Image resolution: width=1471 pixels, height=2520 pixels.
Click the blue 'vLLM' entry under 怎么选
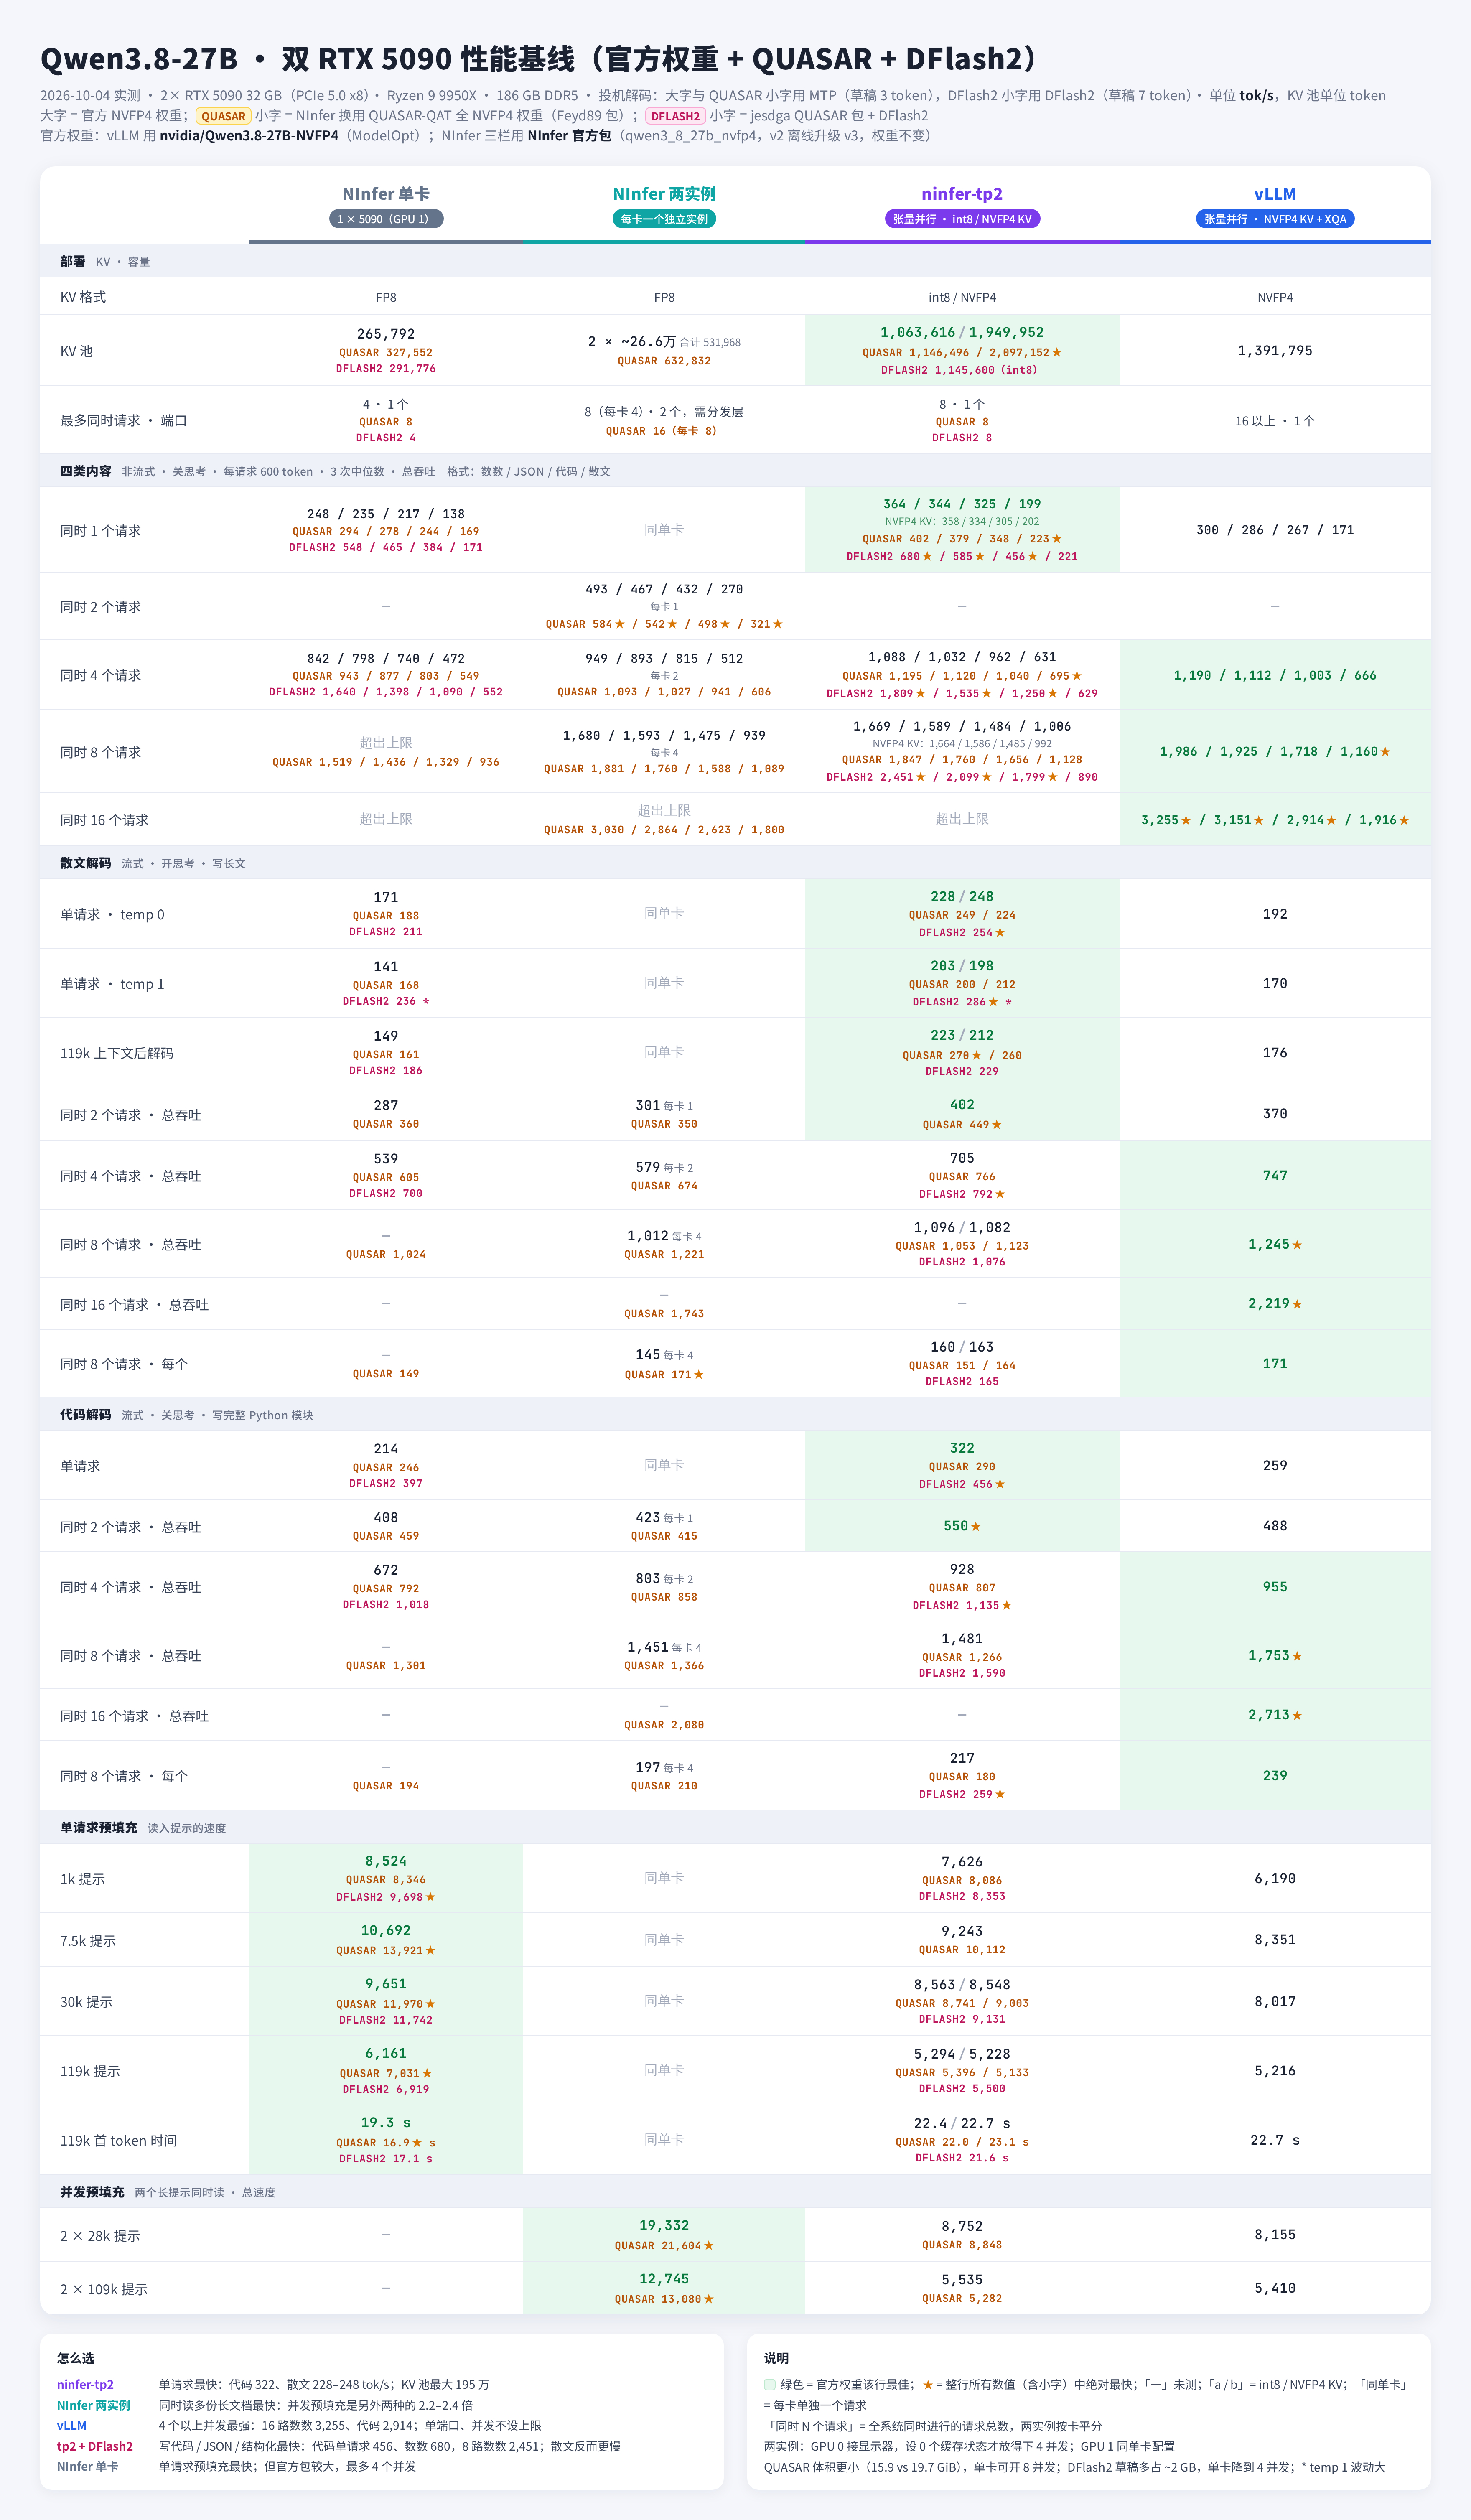point(72,2425)
